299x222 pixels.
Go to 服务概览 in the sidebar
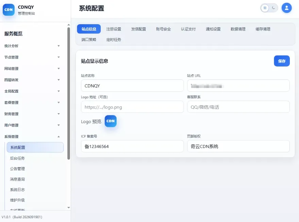click(x=13, y=34)
